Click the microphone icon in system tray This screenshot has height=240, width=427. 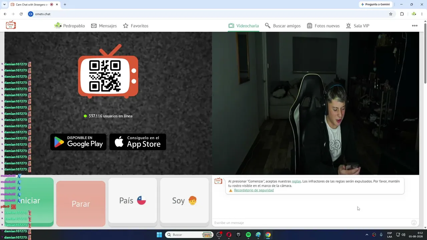381,235
